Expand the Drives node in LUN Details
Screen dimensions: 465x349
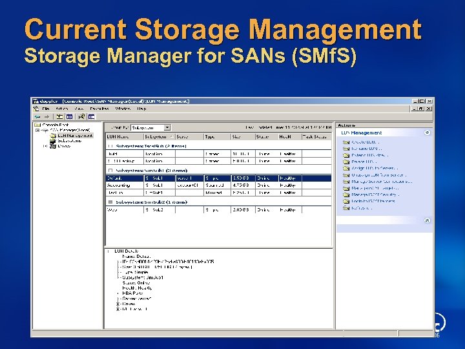point(118,304)
